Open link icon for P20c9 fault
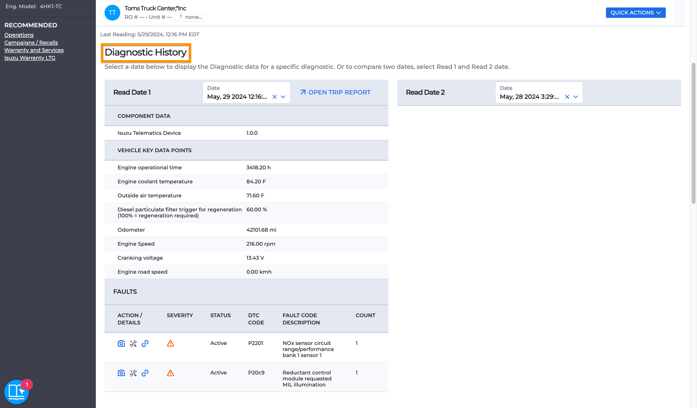 pyautogui.click(x=145, y=373)
